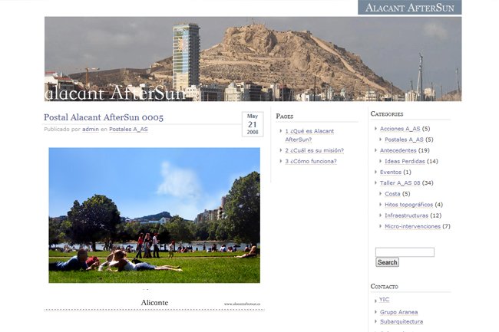Open Taller A_AS 08 category

point(399,183)
